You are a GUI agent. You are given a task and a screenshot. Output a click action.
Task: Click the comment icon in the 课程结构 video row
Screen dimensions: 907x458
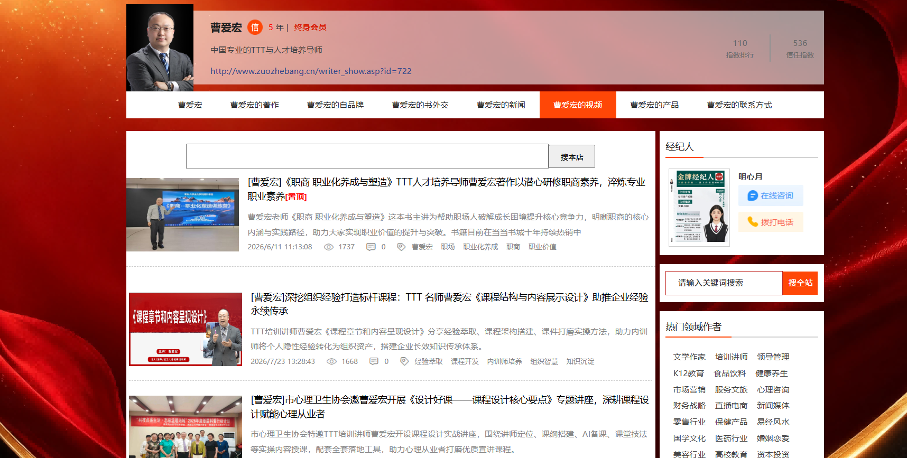[x=374, y=361]
